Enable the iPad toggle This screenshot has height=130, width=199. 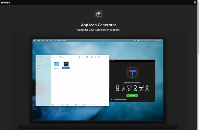pos(123,90)
